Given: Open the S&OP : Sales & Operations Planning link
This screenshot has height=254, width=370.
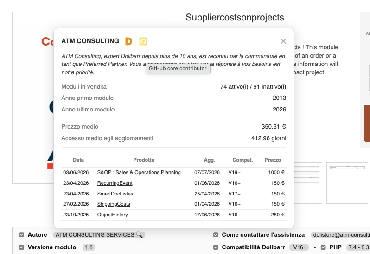Looking at the screenshot, I should 139,172.
